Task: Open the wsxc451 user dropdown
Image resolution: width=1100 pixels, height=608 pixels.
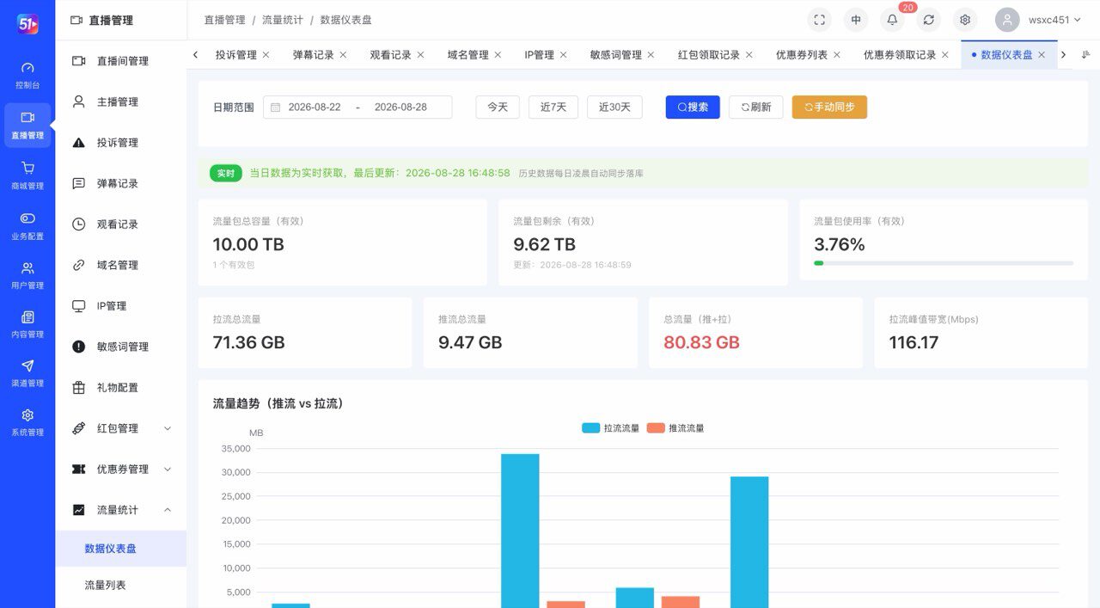Action: (x=1054, y=20)
